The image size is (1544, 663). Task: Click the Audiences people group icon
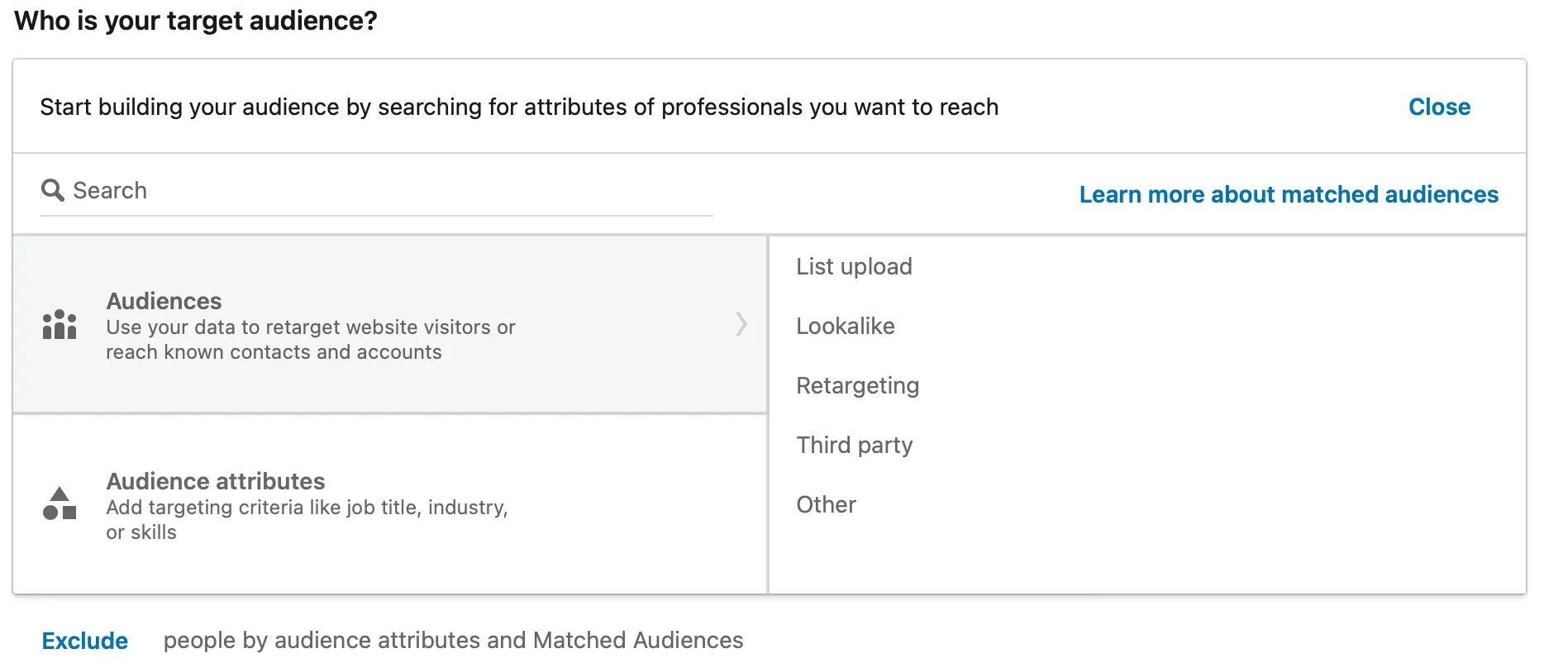coord(60,324)
